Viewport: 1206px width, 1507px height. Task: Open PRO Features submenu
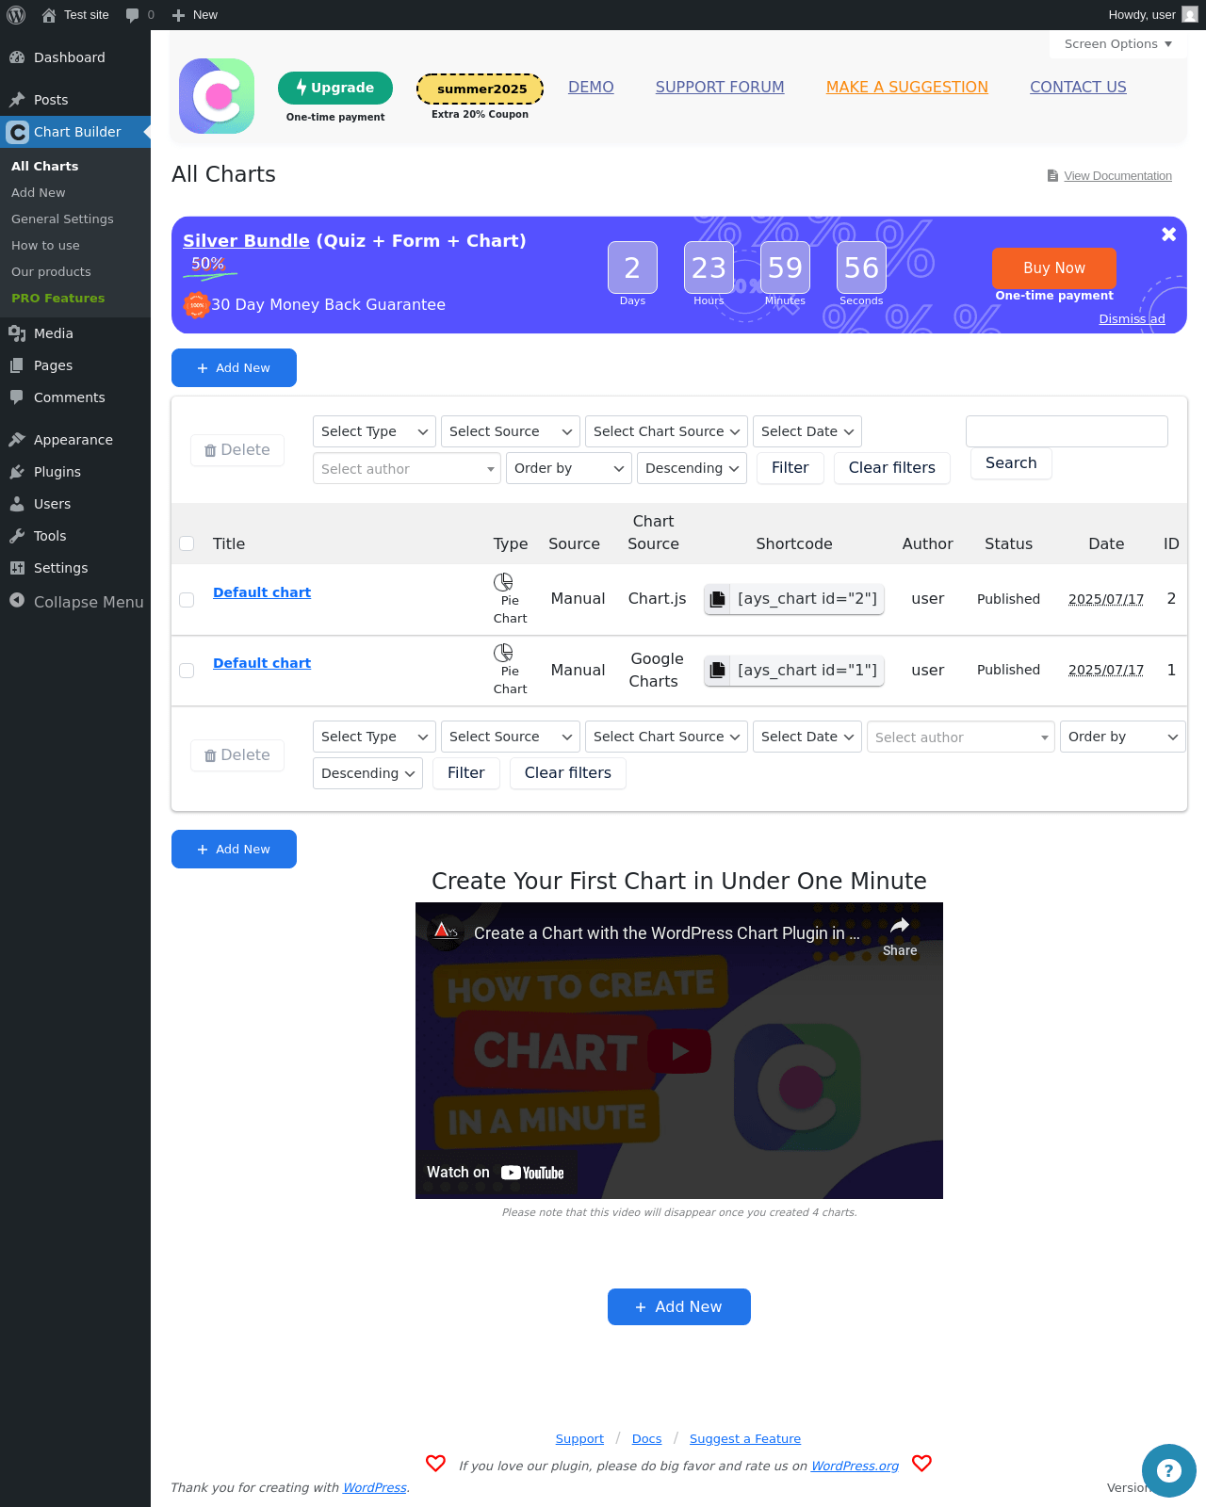57,298
